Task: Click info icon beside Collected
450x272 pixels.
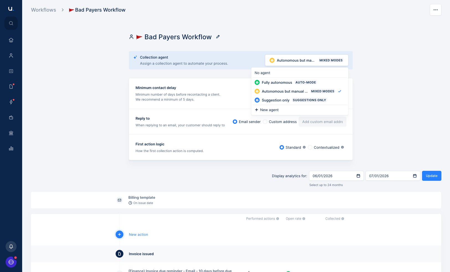Action: [343, 219]
